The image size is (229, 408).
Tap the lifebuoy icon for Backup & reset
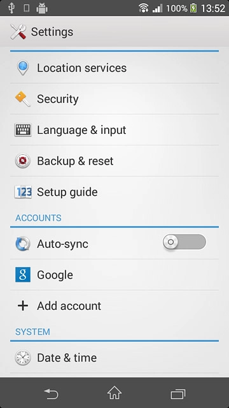click(23, 161)
